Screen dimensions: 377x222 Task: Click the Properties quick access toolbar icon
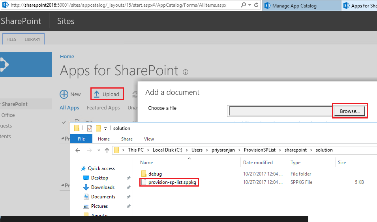click(x=90, y=128)
